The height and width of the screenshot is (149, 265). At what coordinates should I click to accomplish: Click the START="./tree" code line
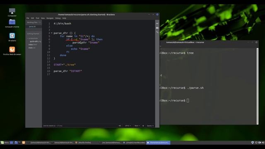(x=65, y=65)
